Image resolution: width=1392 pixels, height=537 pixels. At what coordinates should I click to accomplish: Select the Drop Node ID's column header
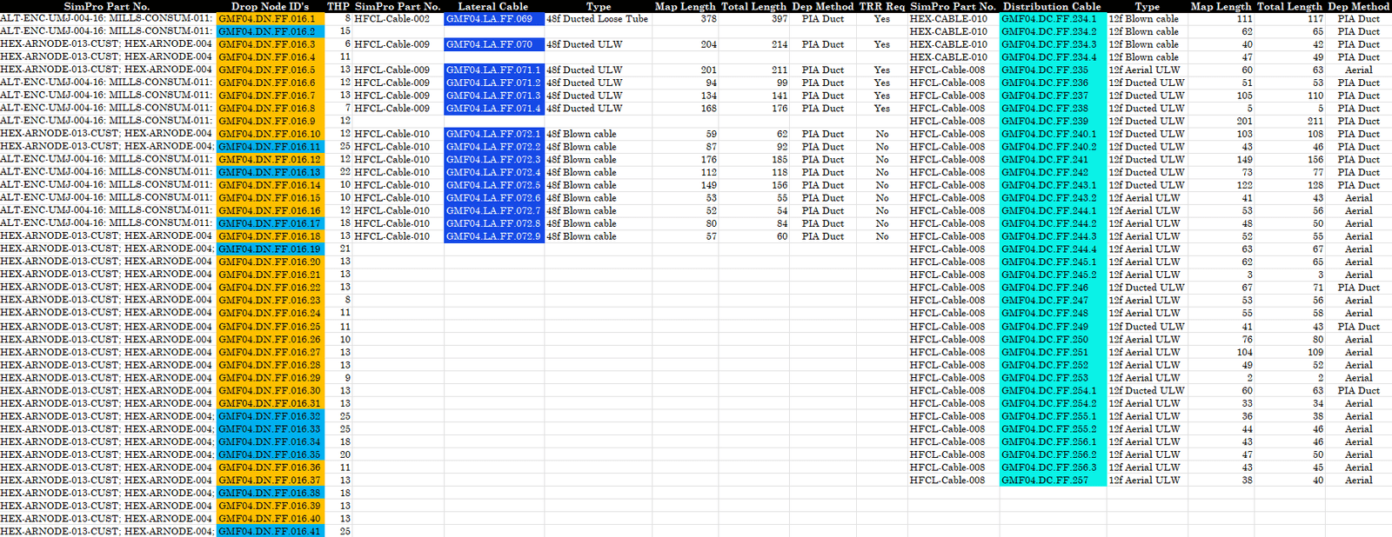pos(270,6)
